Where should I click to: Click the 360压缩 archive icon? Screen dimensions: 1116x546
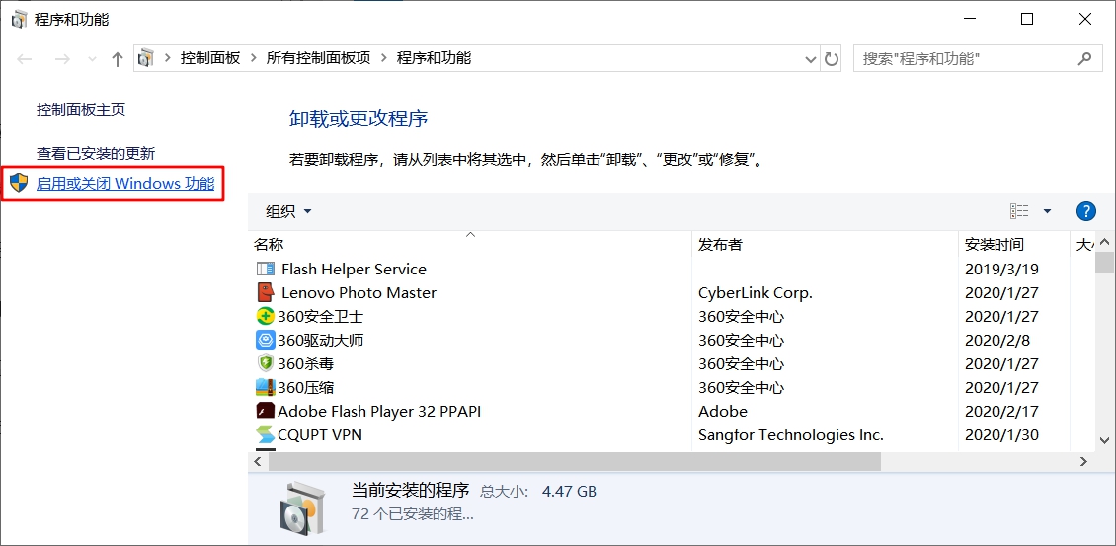(x=266, y=387)
